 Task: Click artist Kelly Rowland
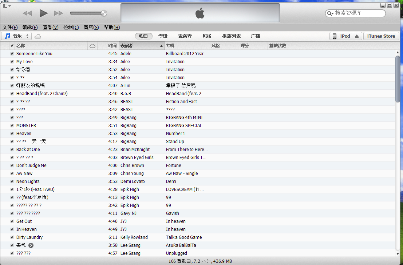pyautogui.click(x=134, y=237)
